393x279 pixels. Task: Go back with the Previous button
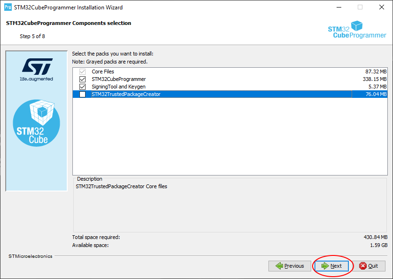coord(290,266)
